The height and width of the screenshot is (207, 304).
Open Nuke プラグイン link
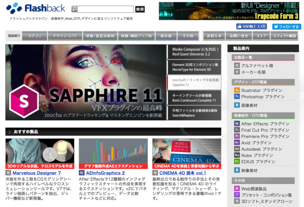click(257, 155)
